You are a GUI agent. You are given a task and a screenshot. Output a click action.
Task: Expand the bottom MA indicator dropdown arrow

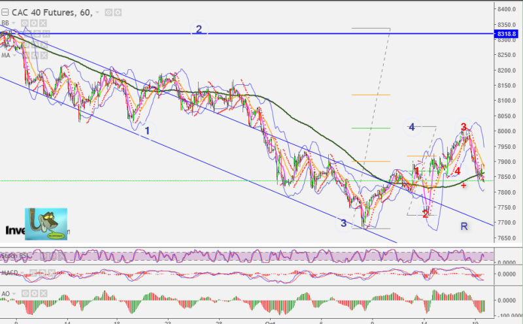click(14, 56)
